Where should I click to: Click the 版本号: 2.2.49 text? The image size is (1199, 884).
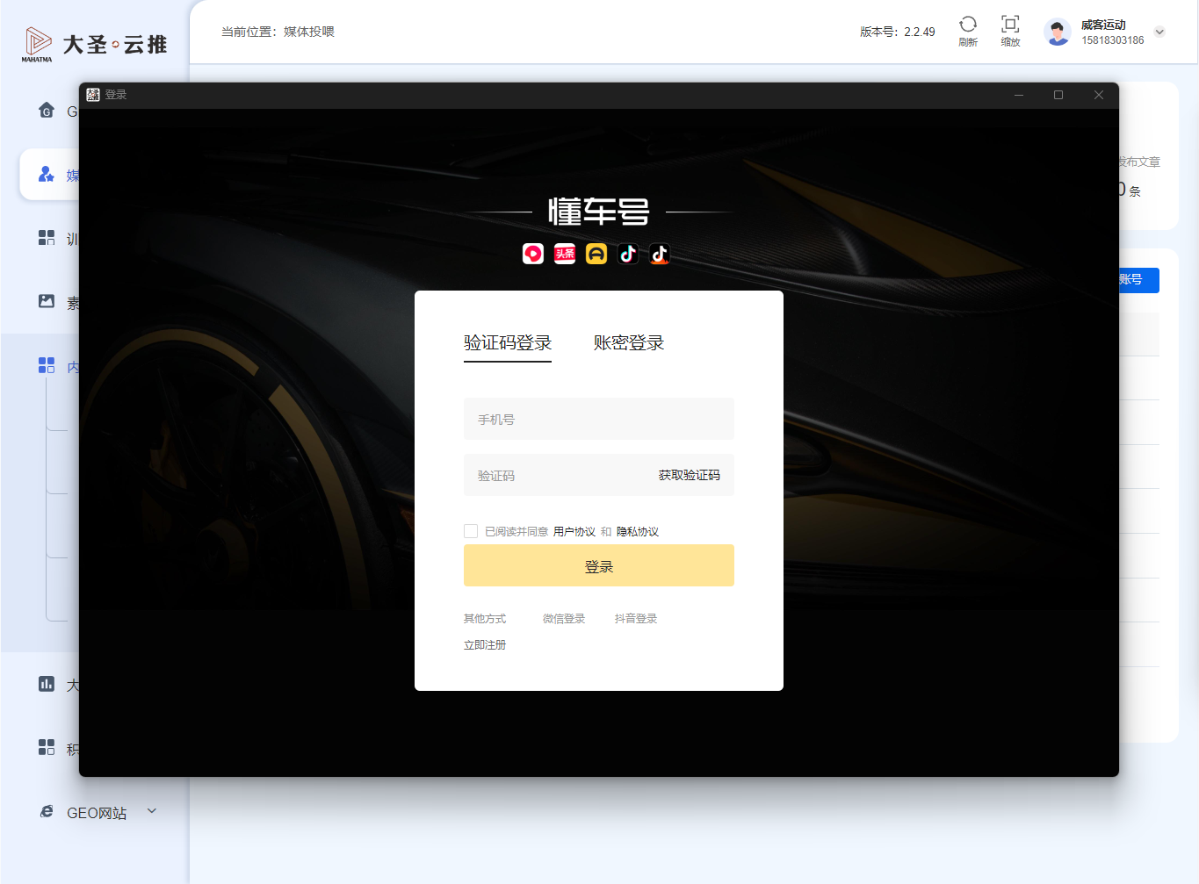coord(898,32)
